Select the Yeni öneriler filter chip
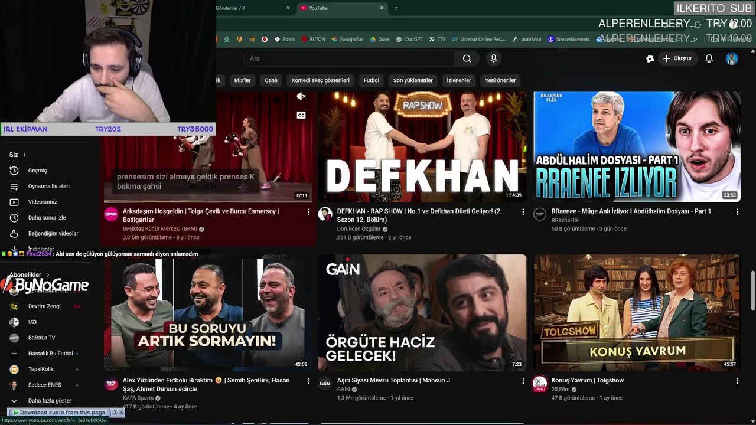Viewport: 756px width, 425px height. 500,80
